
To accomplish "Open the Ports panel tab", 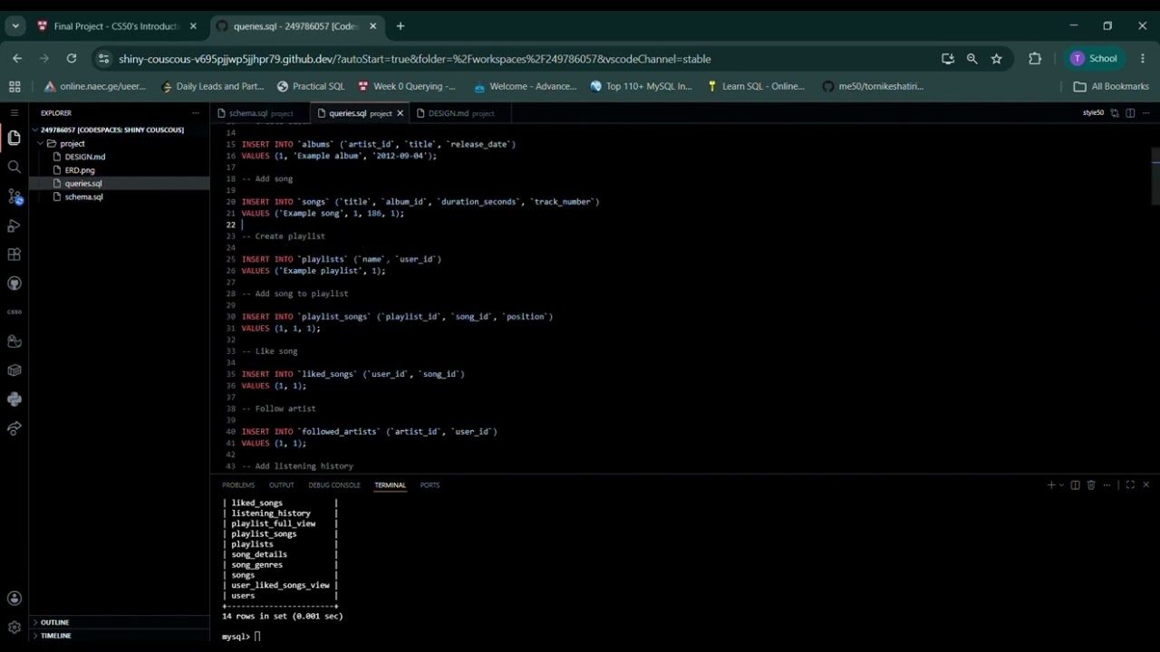I will tap(430, 485).
